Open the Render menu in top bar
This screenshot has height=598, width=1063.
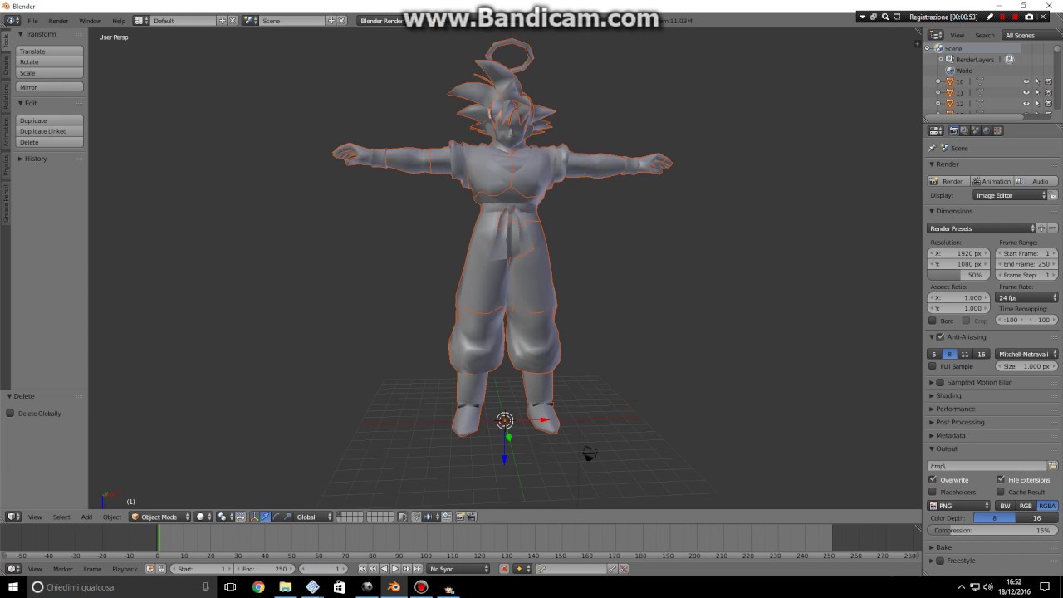[58, 20]
